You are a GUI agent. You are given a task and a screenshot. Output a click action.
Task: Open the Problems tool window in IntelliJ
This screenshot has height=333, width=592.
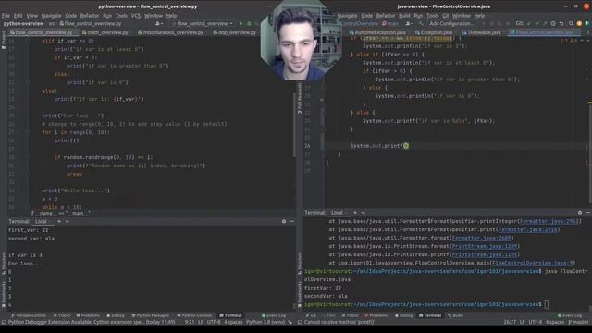coord(376,315)
